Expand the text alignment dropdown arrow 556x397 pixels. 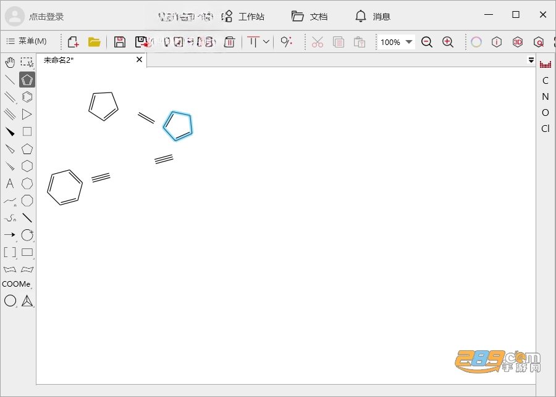point(266,42)
